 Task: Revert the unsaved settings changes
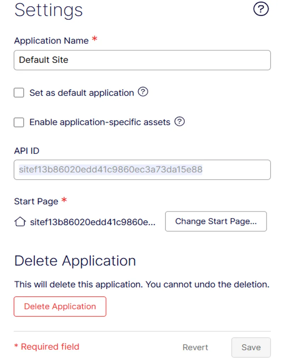[195, 347]
